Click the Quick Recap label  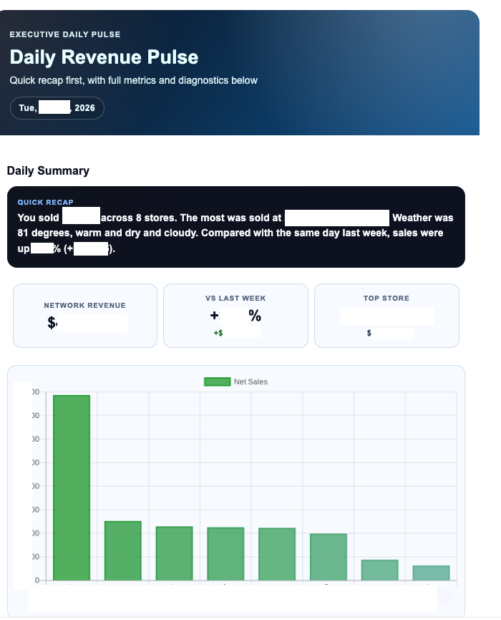pyautogui.click(x=45, y=203)
